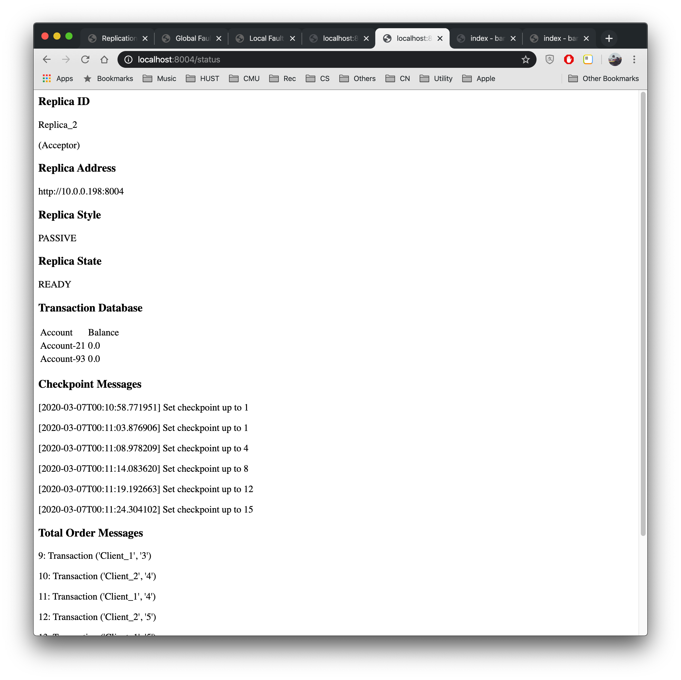Click the bookmark star icon

pos(526,60)
